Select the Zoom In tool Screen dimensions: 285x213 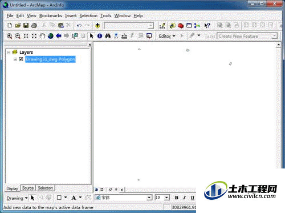(9, 36)
